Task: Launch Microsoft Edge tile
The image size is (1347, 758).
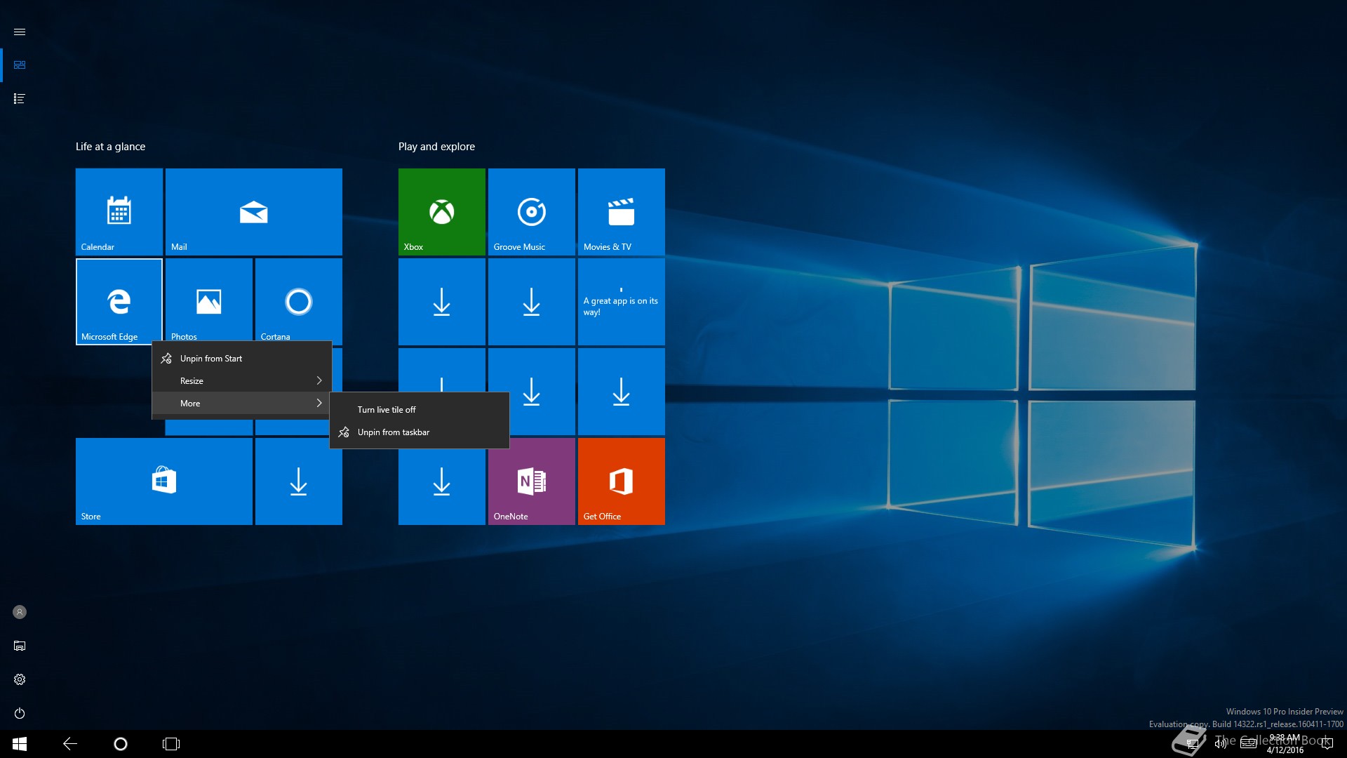Action: [119, 302]
